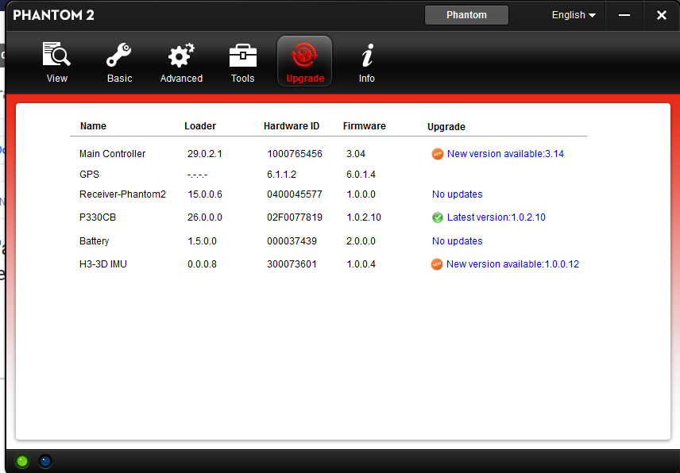Click the 'Upgrade' column header

point(446,127)
